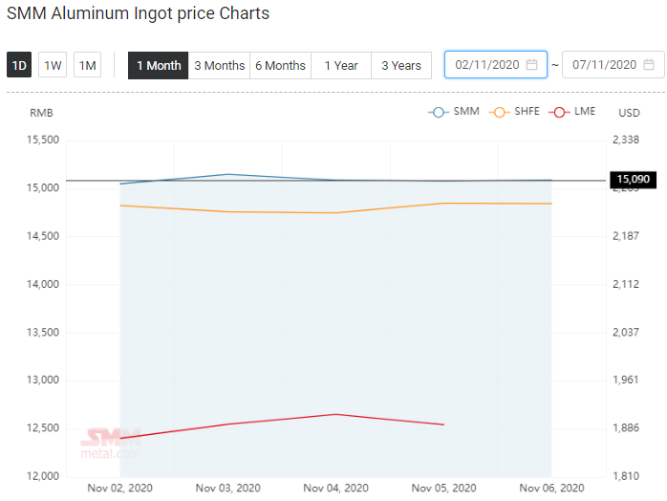Focus the 07/11/2020 end date field

point(613,65)
